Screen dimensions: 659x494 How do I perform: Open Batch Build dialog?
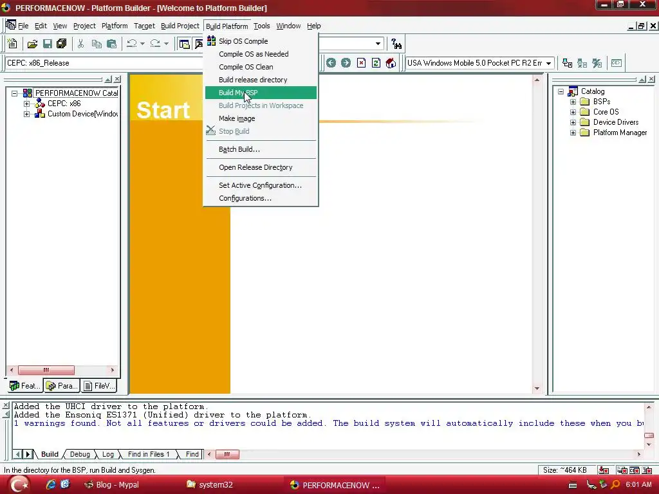(261, 149)
